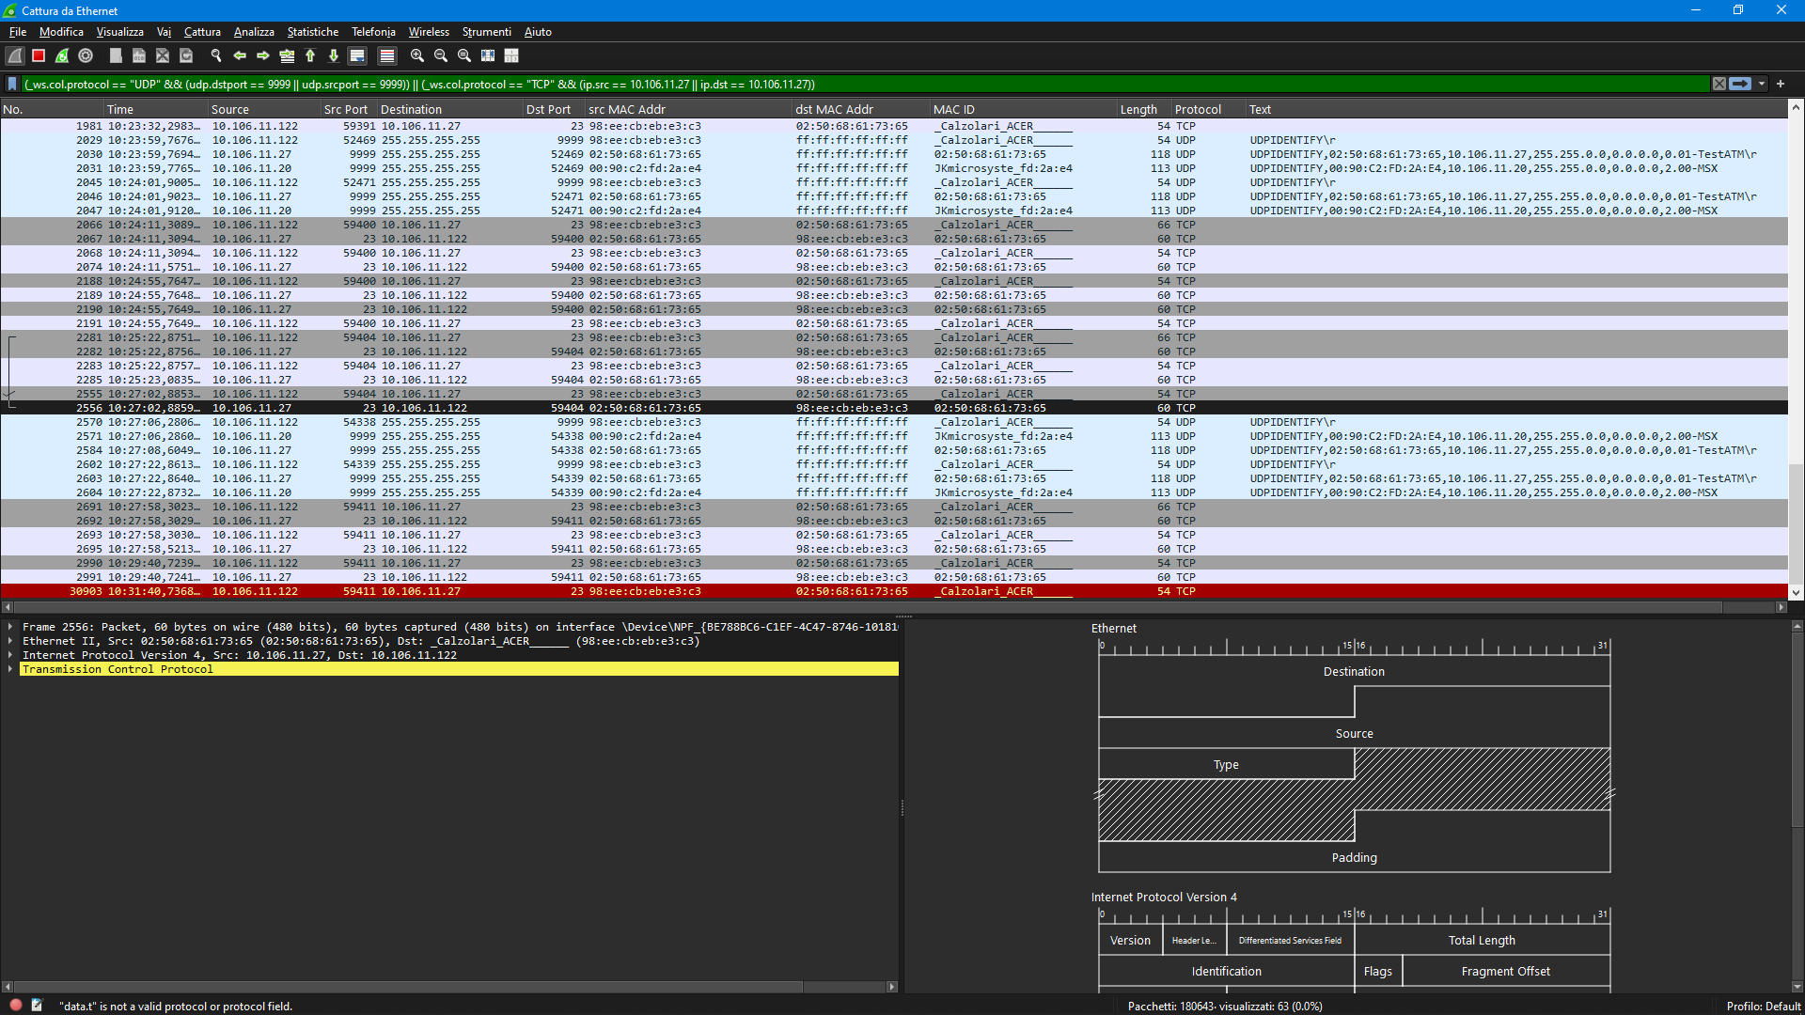Sort by the Time column header
This screenshot has height=1015, width=1805.
click(156, 110)
